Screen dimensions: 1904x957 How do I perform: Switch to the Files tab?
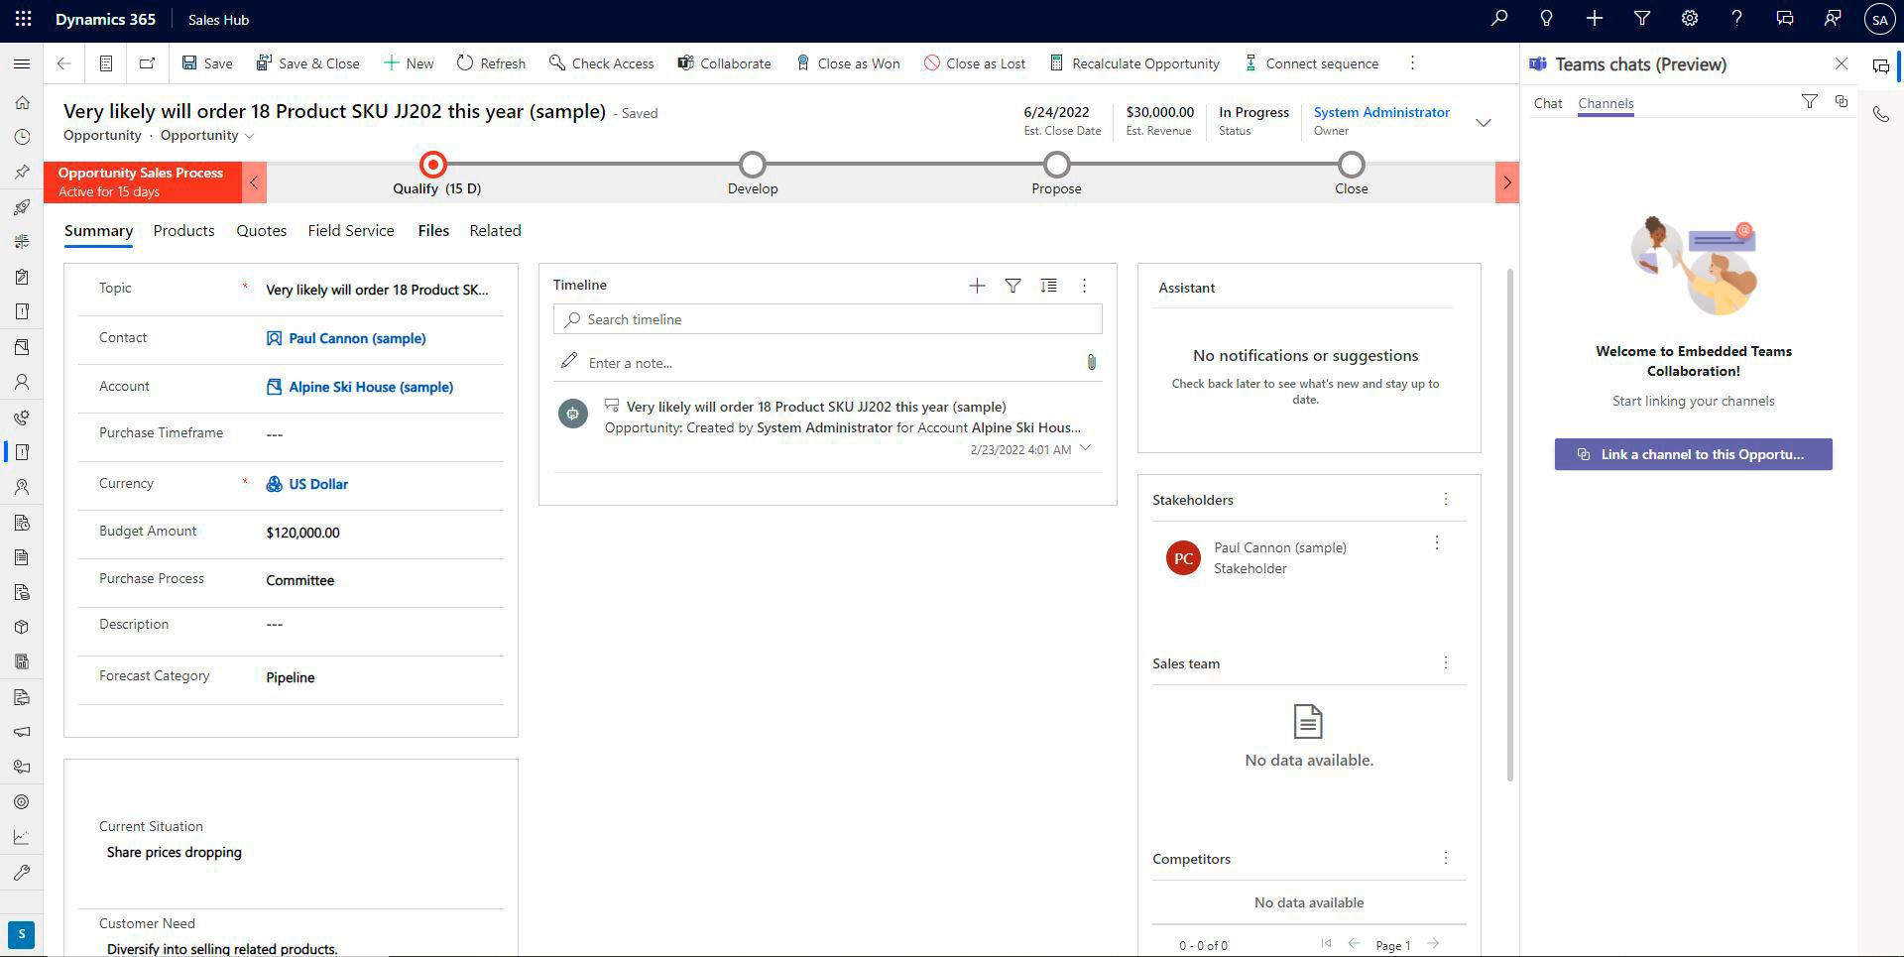click(x=433, y=231)
